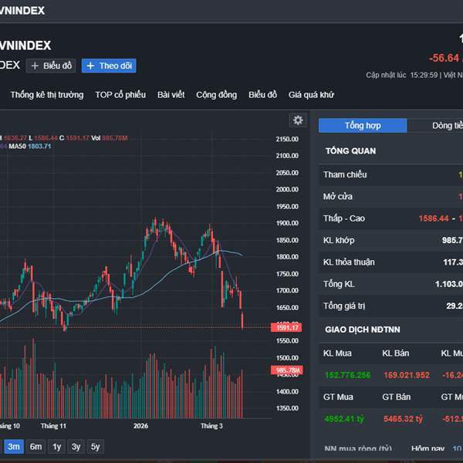Image resolution: width=463 pixels, height=463 pixels.
Task: Select the 3m time range
Action: (14, 447)
